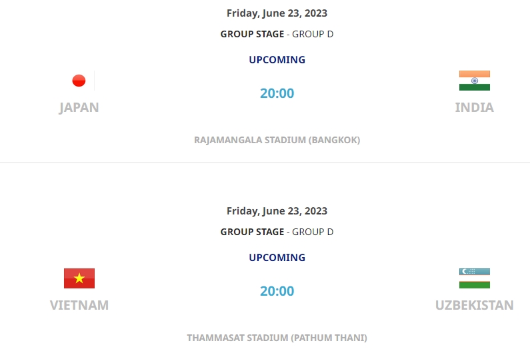Click the date heading above Japan vs India

pyautogui.click(x=277, y=13)
